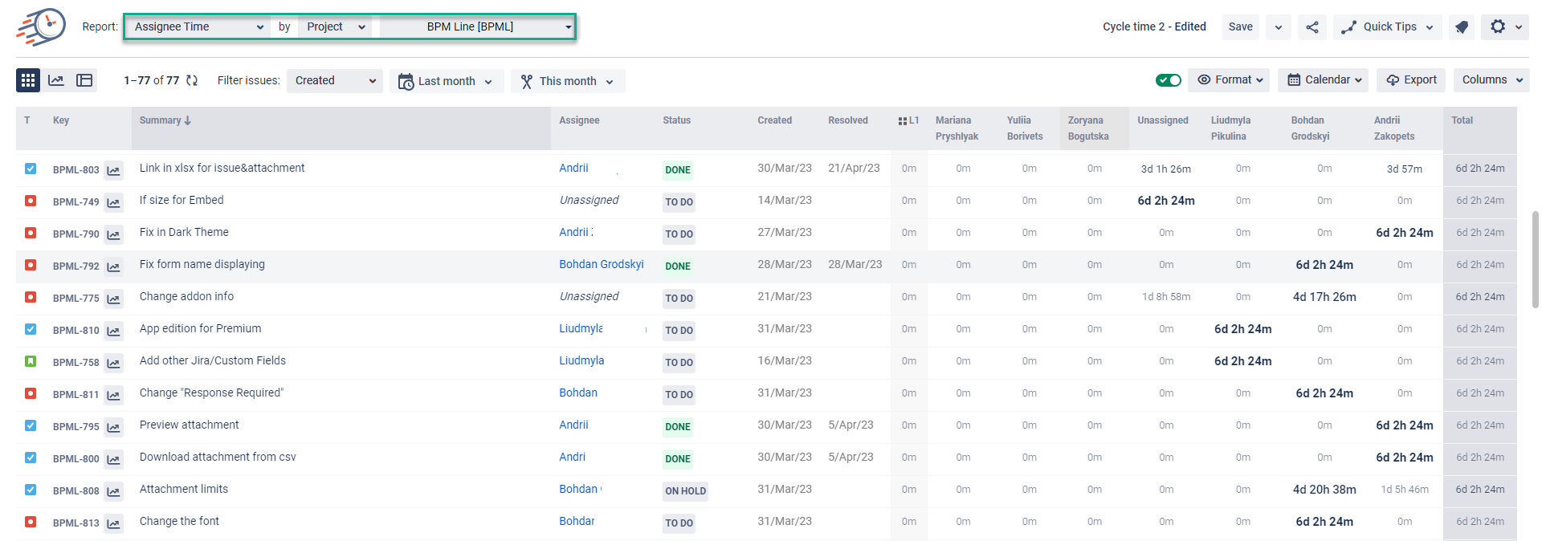Screen dimensions: 1542x541
Task: Switch to chart view icon
Action: pos(56,80)
